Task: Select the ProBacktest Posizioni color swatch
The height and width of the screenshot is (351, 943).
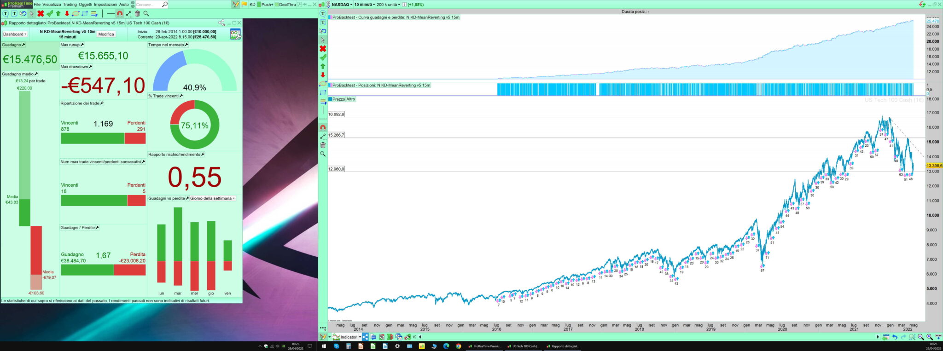Action: pos(330,85)
